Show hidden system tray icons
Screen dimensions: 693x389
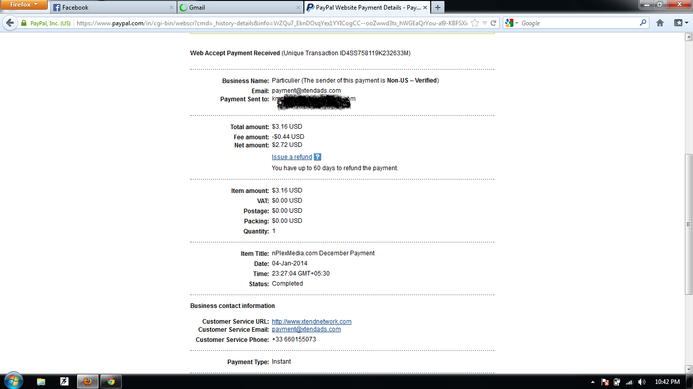point(593,382)
